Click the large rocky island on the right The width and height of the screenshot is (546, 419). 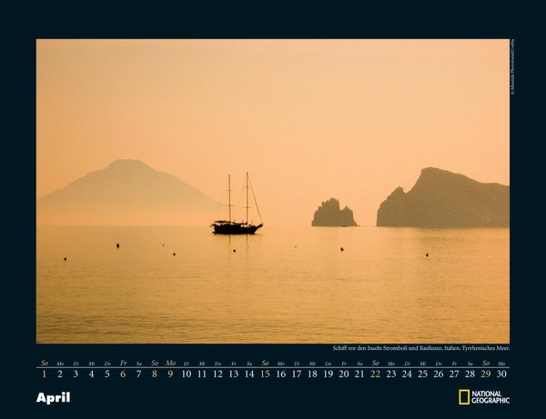click(x=443, y=200)
